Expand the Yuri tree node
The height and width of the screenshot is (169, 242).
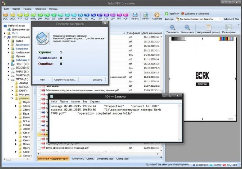pos(5,33)
